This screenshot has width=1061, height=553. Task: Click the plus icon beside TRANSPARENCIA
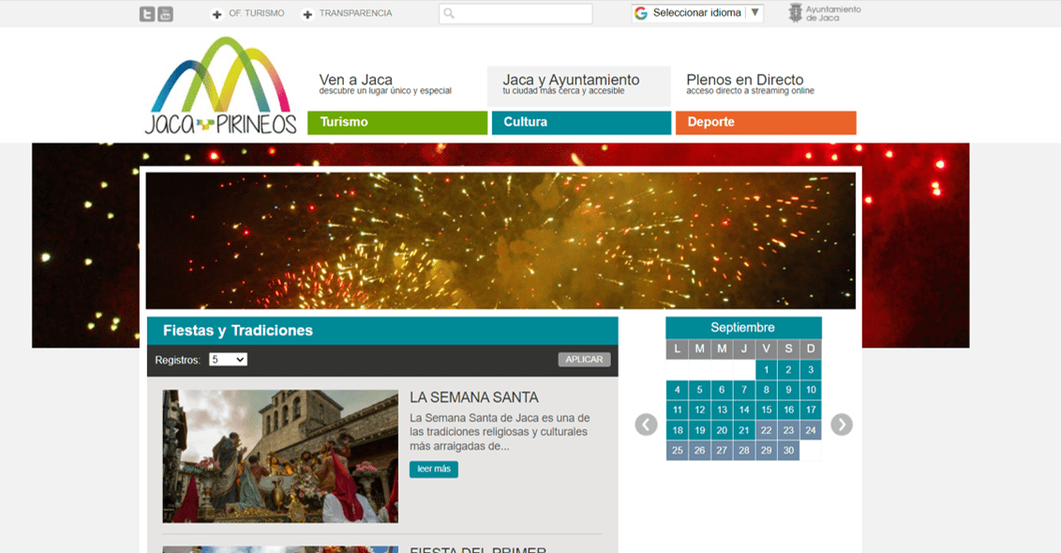(307, 14)
